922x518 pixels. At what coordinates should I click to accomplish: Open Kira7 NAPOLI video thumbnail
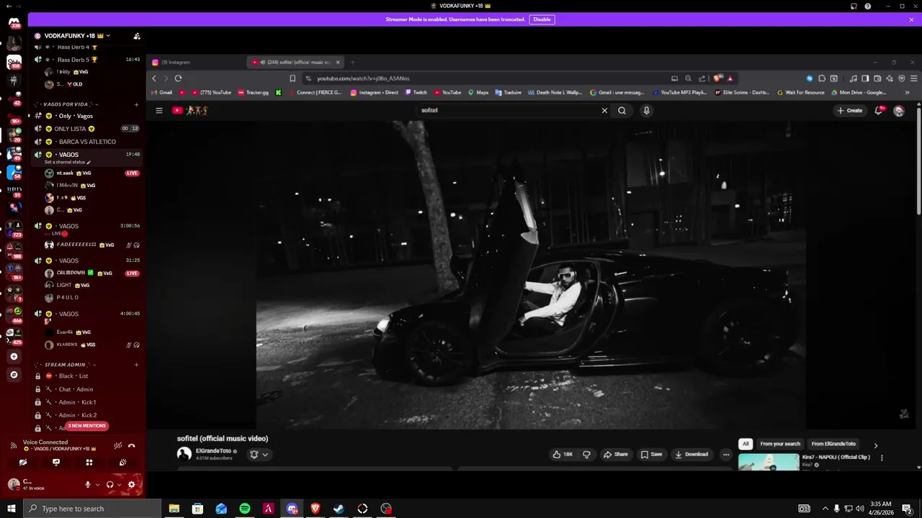click(769, 461)
